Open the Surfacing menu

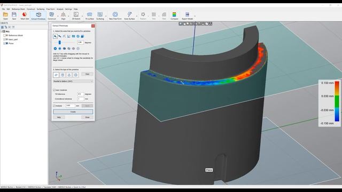pos(41,9)
